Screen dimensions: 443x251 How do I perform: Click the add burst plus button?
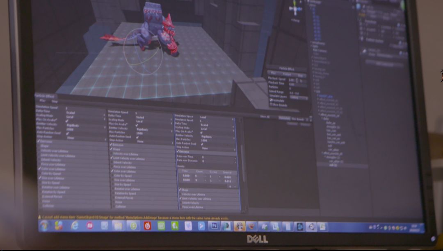230,186
